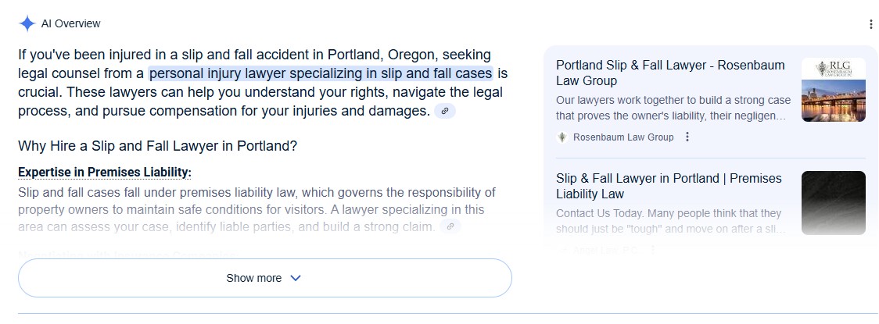The height and width of the screenshot is (324, 879).
Task: Click the 'AI Overview' label text
Action: [70, 23]
